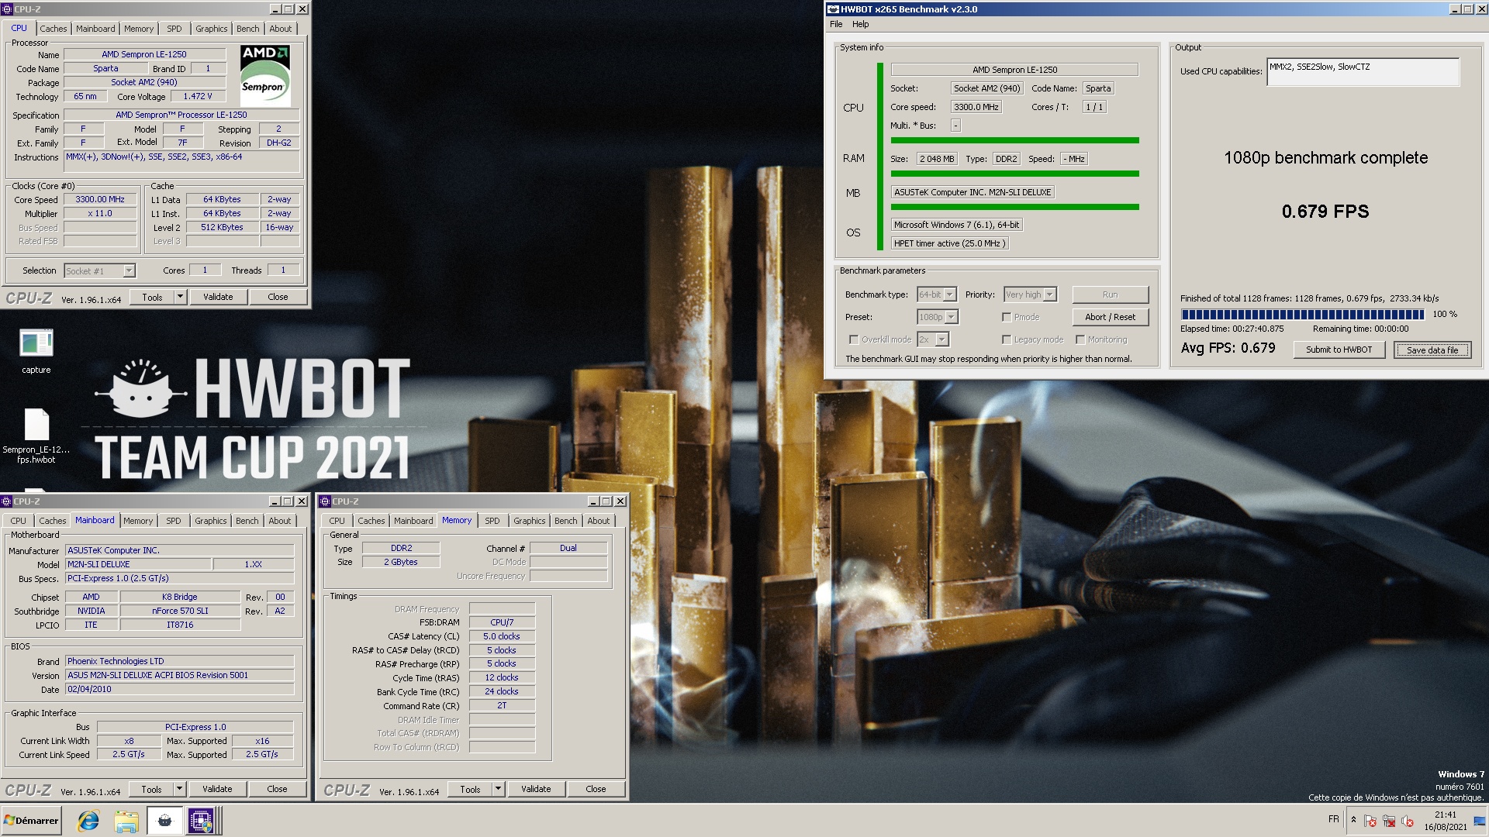Screen dimensions: 1489x837
Task: Open the Sempron_LE-12... fps.hwbot file icon
Action: pyautogui.click(x=36, y=436)
